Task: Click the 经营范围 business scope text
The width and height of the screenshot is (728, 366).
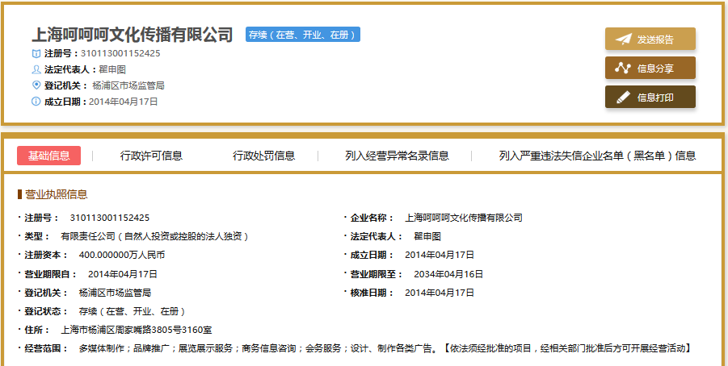Action: pyautogui.click(x=384, y=348)
